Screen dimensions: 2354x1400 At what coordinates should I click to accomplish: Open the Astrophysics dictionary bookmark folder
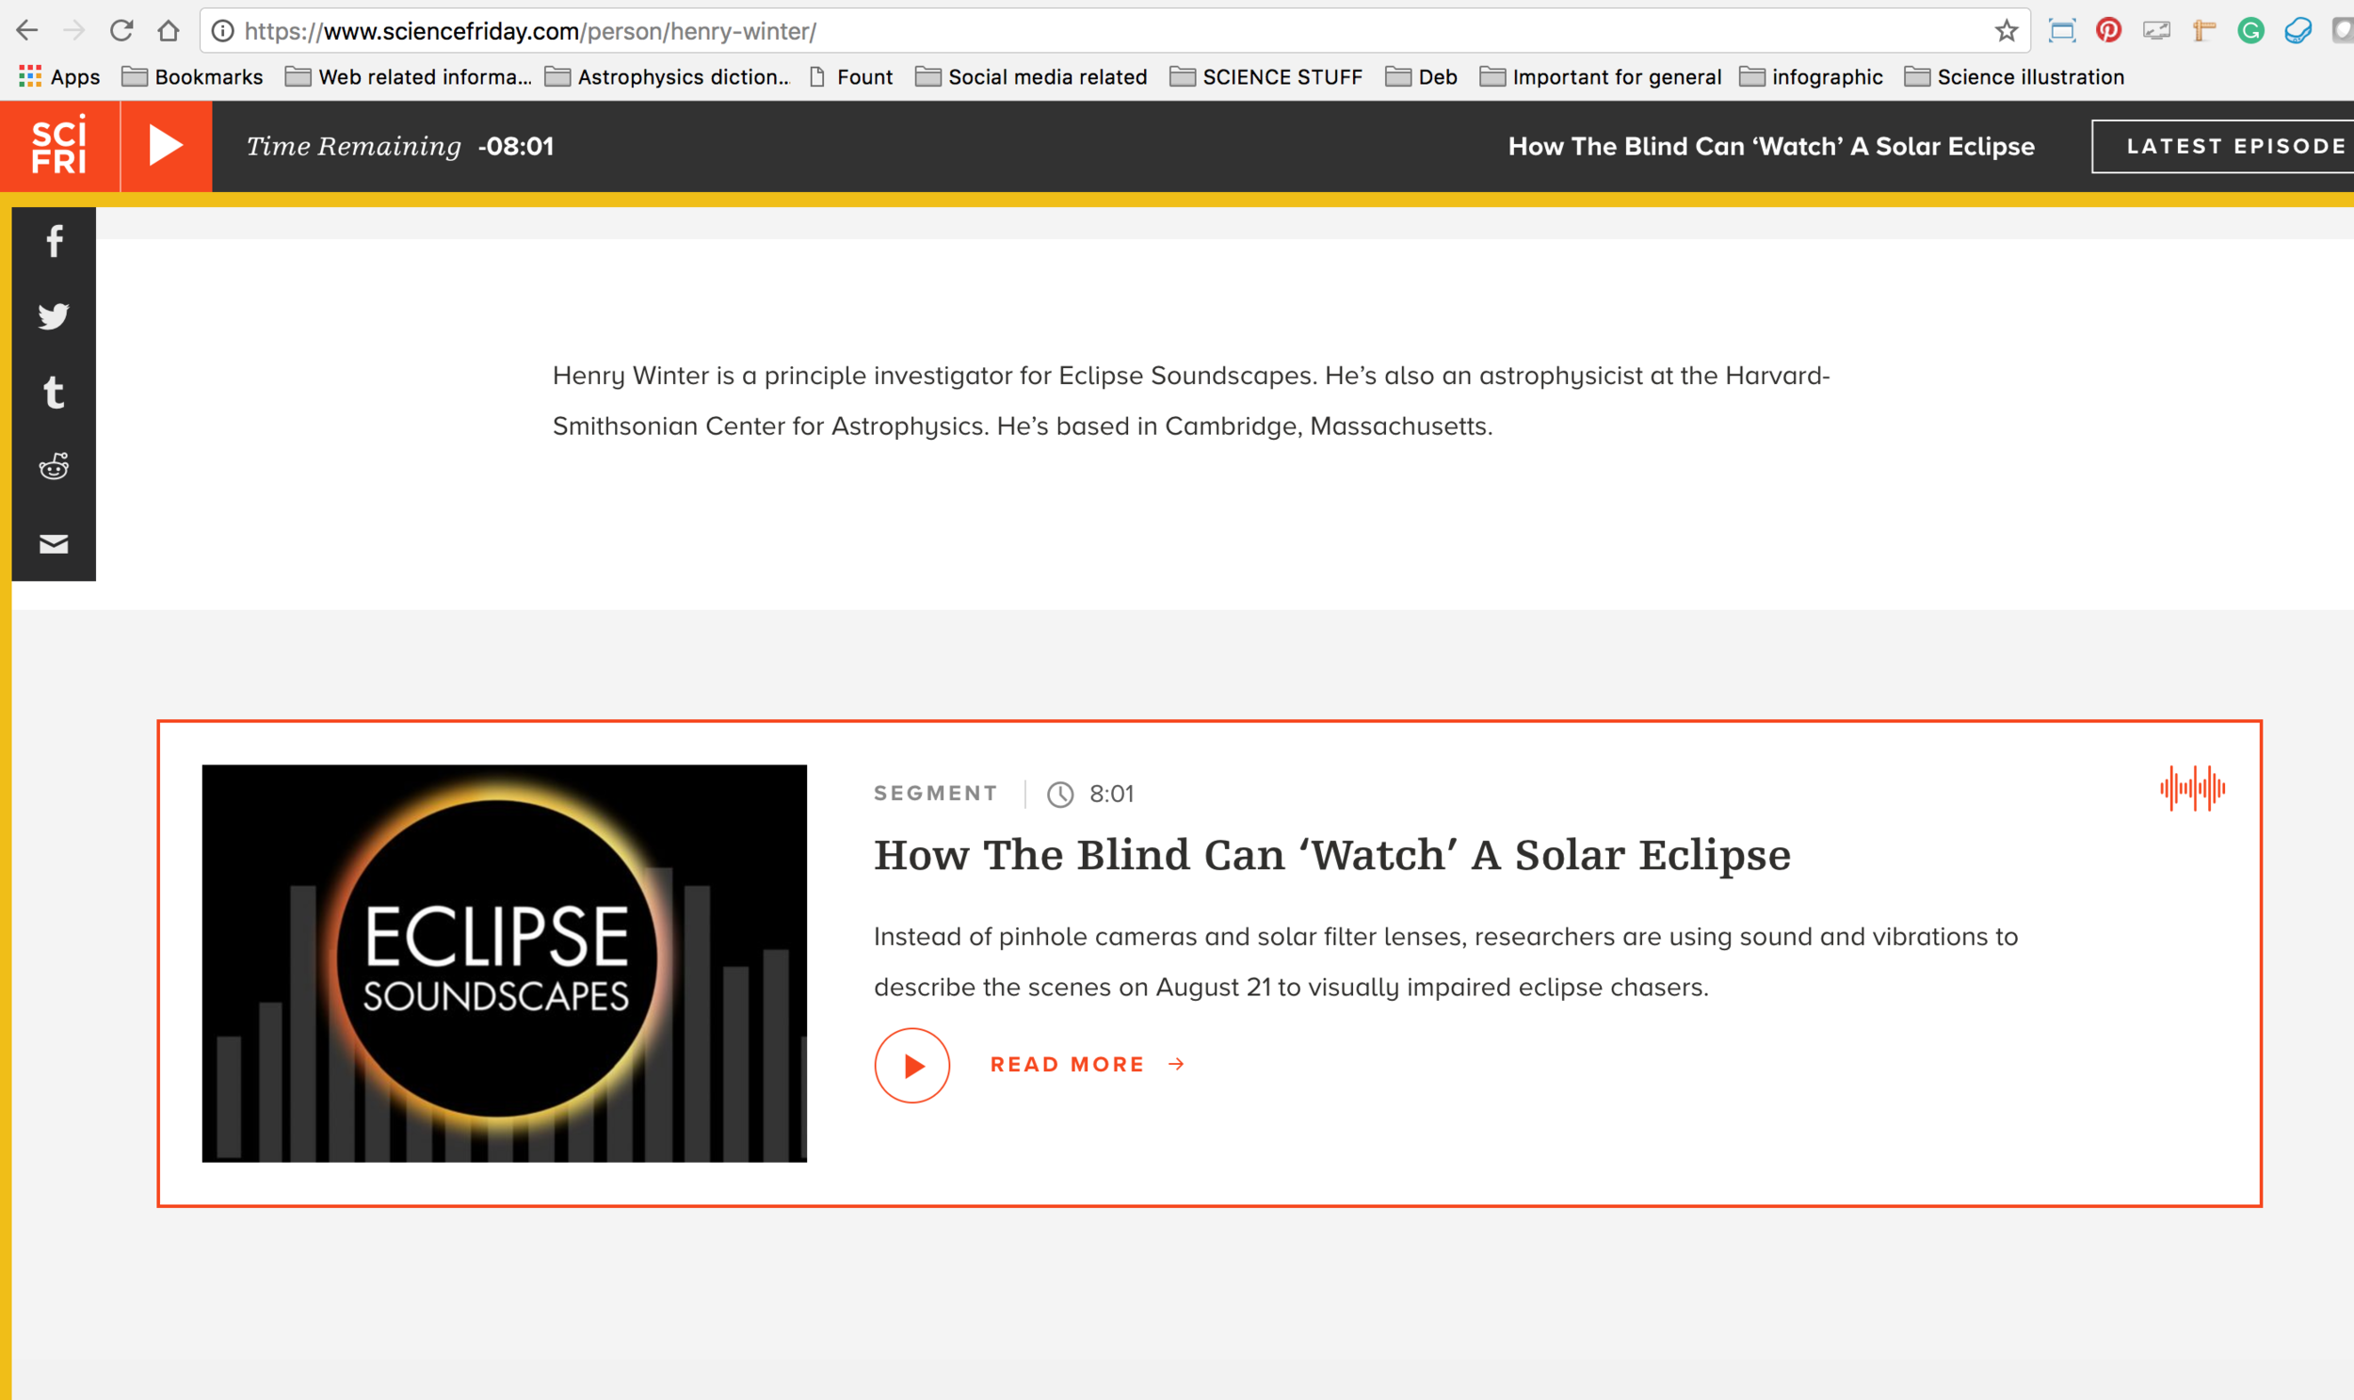pos(667,77)
